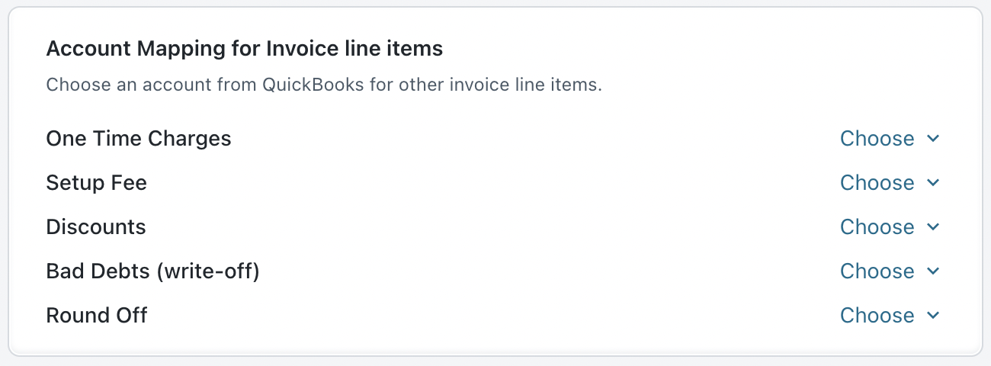This screenshot has height=366, width=991.
Task: Open the Choose dropdown for One Time Charges
Action: [x=877, y=139]
